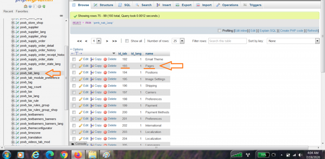The image size is (325, 159).
Task: Open Google Chrome from taskbar
Action: coord(64,154)
